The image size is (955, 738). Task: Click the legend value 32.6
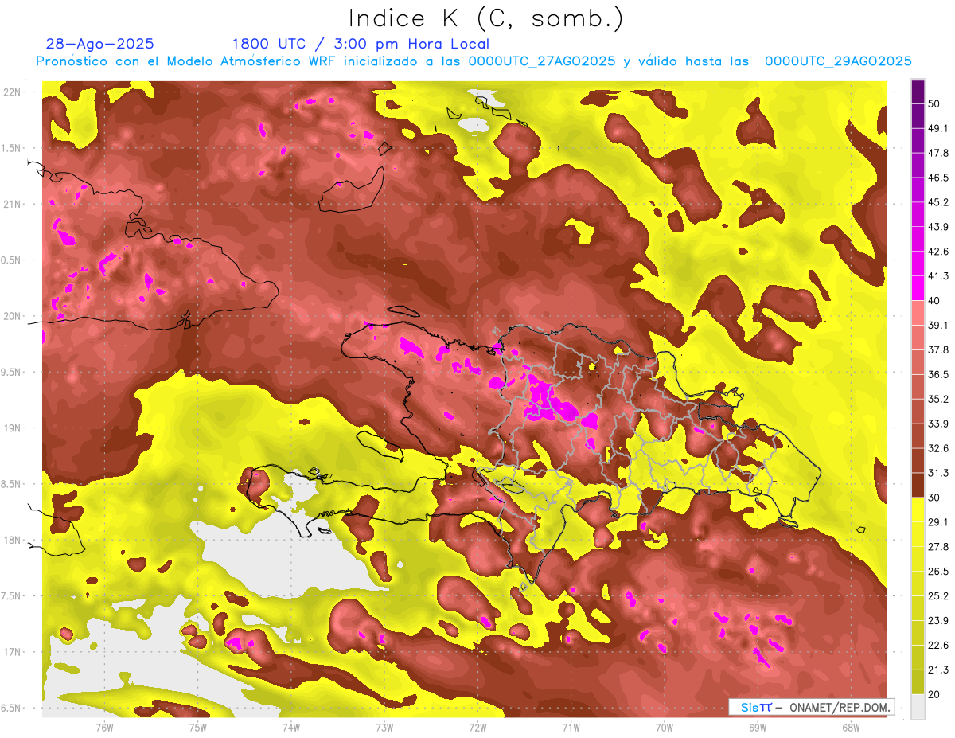937,448
